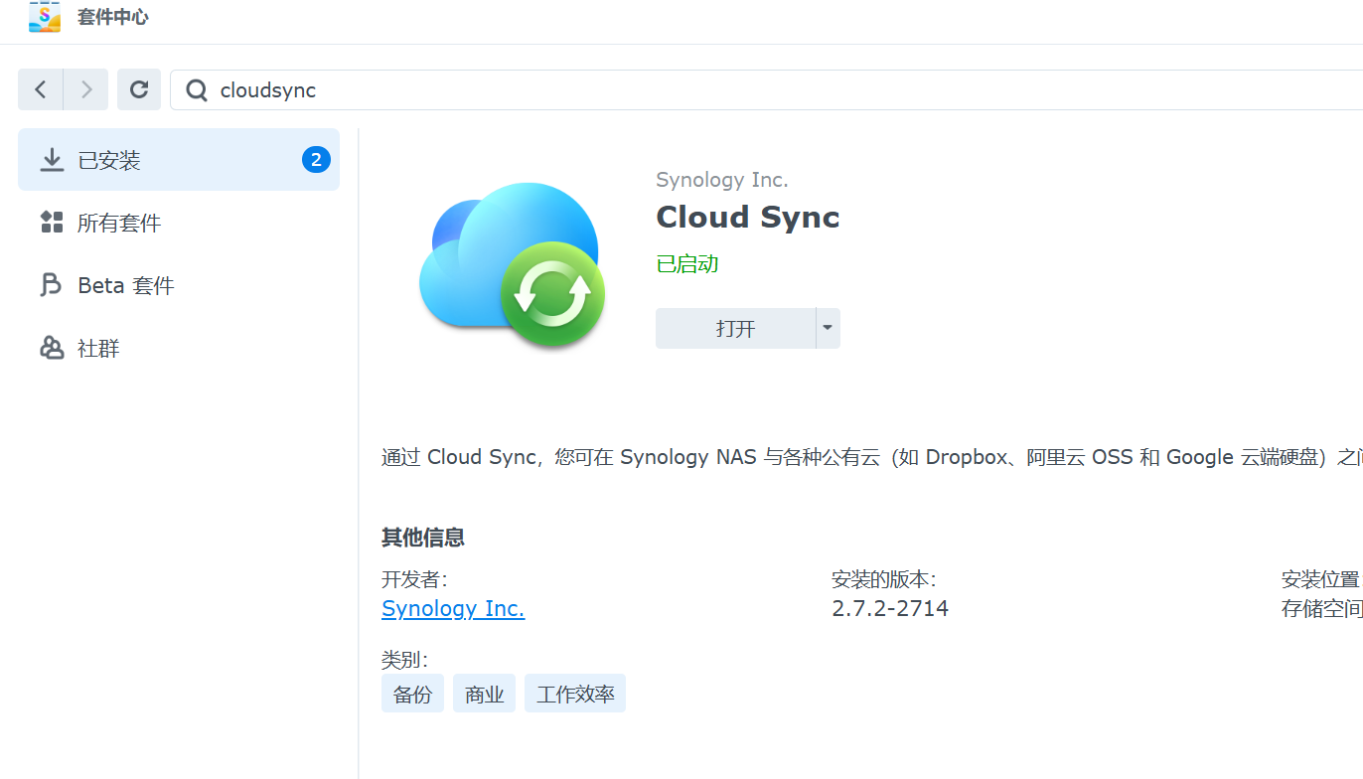
Task: Click the 商业 category tag
Action: click(x=484, y=694)
